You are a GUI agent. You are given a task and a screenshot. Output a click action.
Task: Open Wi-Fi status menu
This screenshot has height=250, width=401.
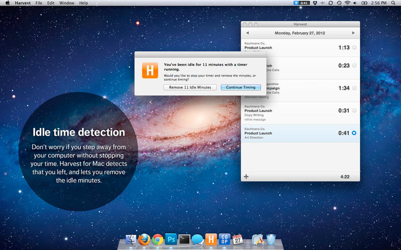(347, 3)
